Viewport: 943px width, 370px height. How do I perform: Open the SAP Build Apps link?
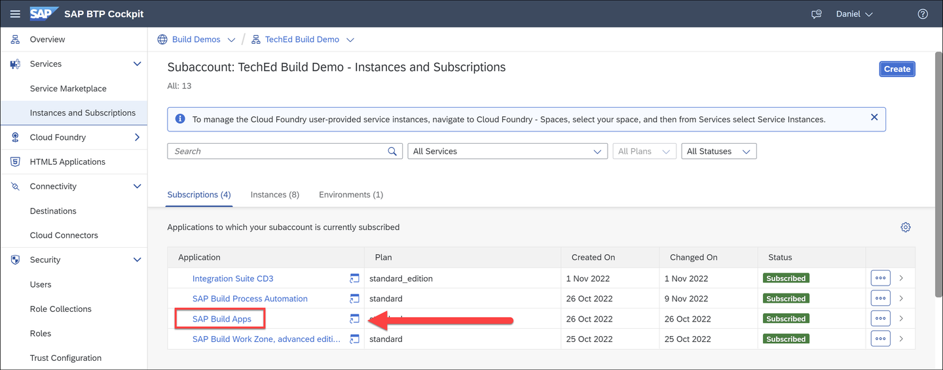[x=222, y=319]
